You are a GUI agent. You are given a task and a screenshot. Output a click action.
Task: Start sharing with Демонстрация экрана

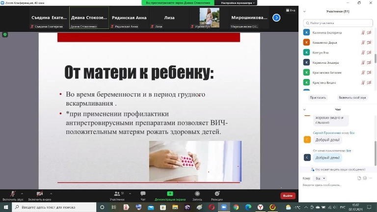pyautogui.click(x=170, y=195)
